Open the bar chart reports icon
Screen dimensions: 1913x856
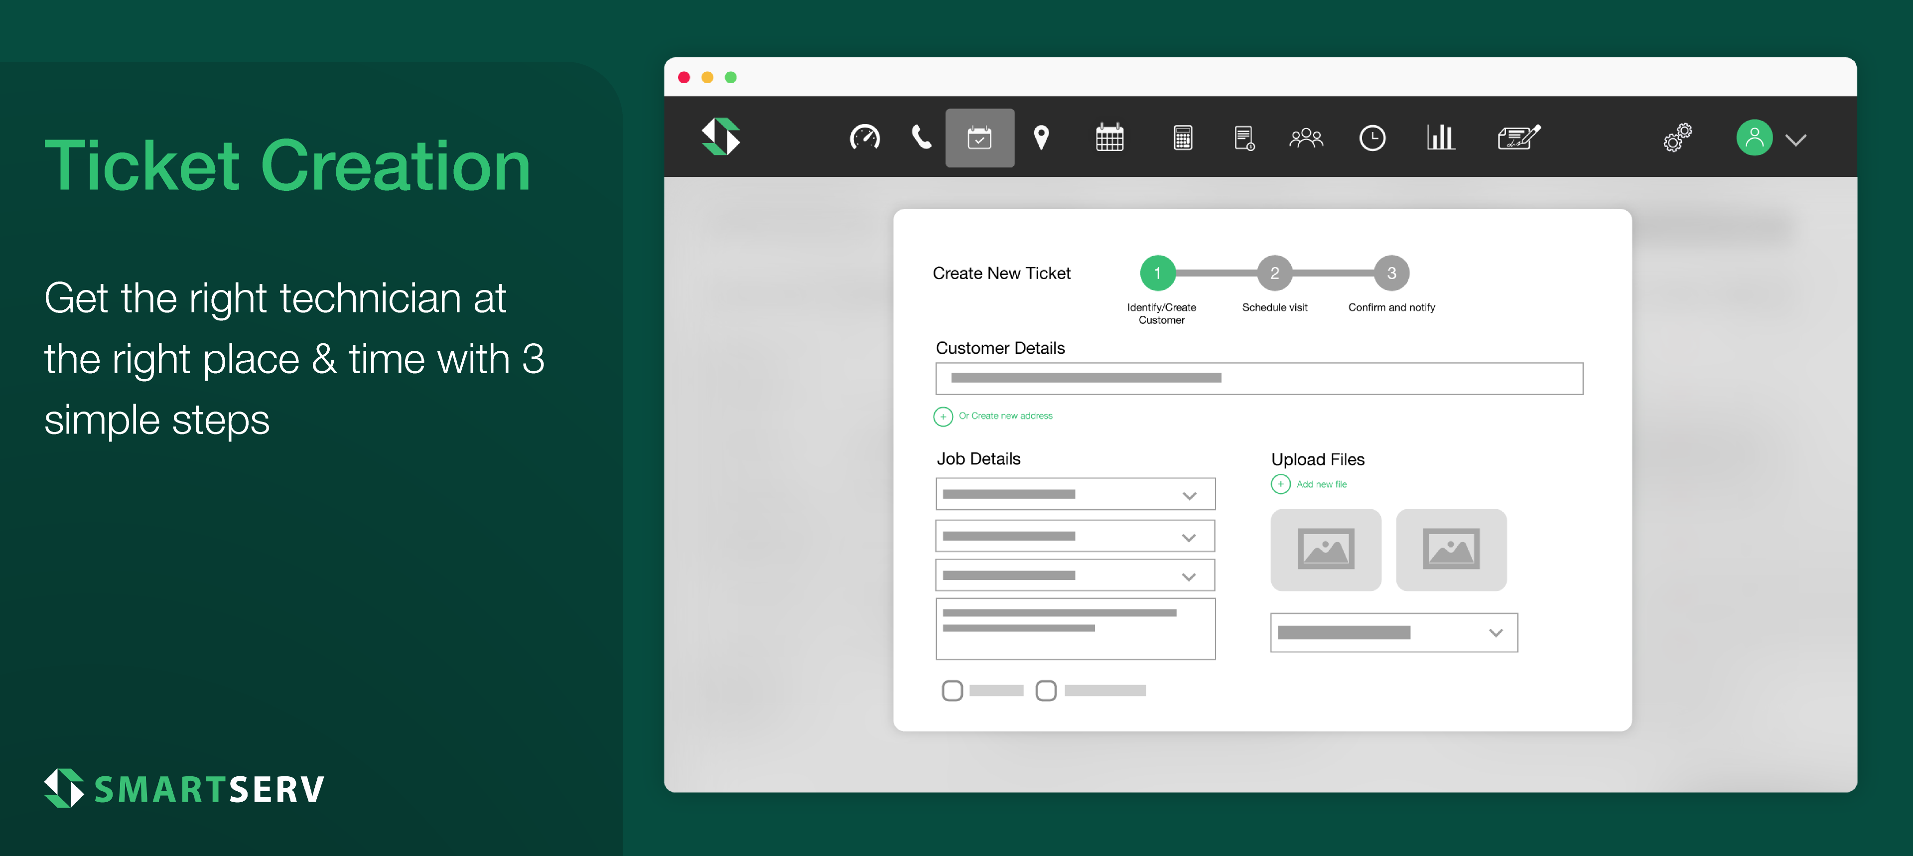(x=1440, y=138)
